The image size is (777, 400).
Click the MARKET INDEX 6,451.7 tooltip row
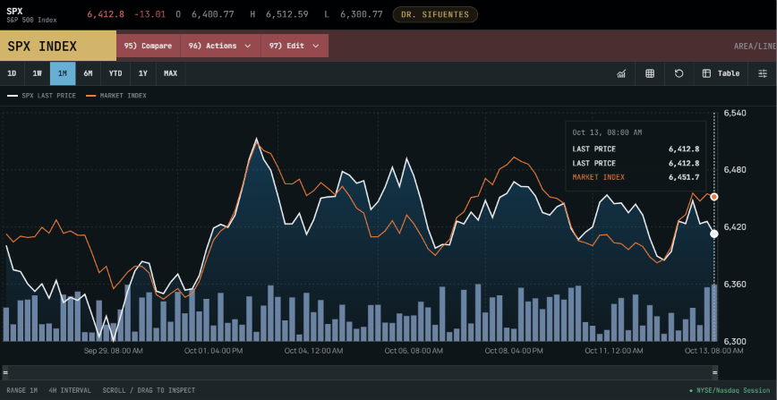coord(636,177)
